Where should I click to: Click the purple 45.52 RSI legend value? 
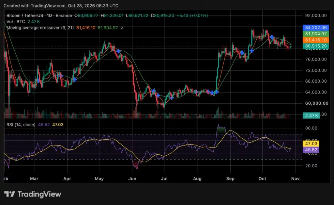point(44,125)
